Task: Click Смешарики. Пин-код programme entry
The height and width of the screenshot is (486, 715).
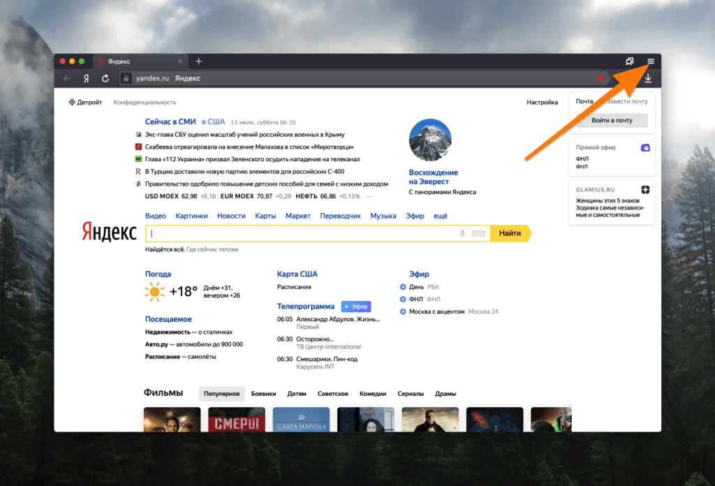Action: pos(327,359)
